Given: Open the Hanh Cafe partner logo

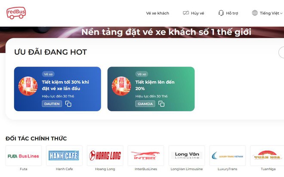Looking at the screenshot, I should coord(64,156).
